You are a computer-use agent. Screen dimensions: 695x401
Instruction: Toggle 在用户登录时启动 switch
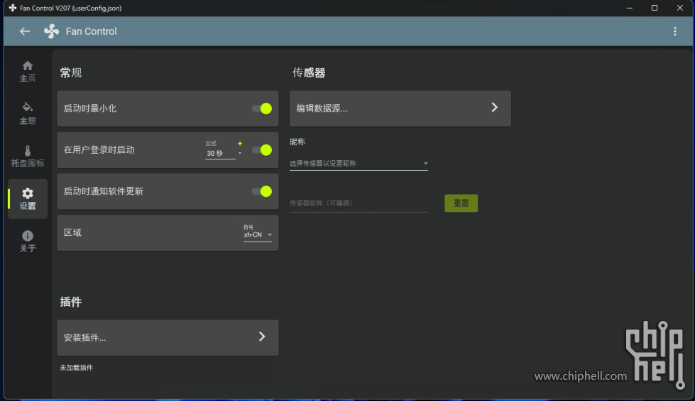(x=262, y=150)
